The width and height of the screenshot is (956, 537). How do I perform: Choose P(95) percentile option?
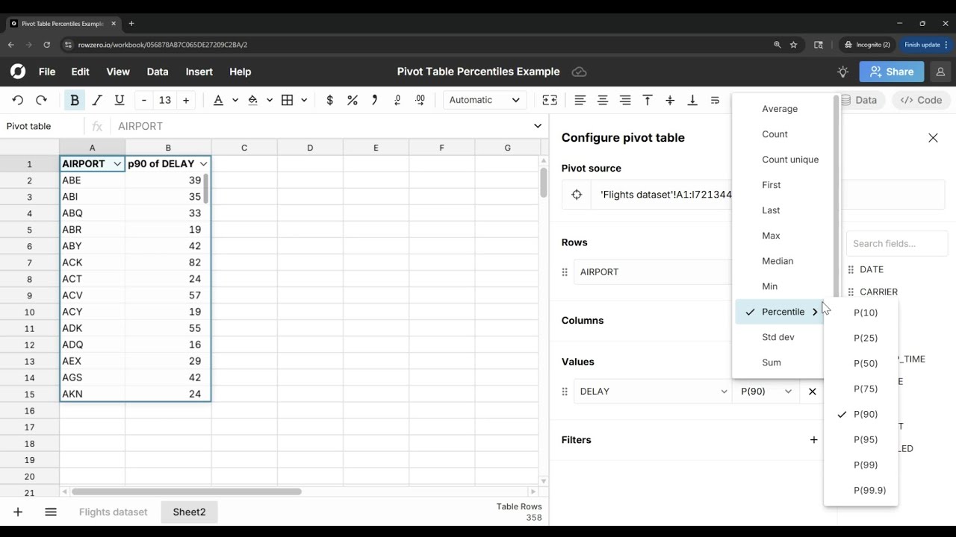[x=866, y=439]
